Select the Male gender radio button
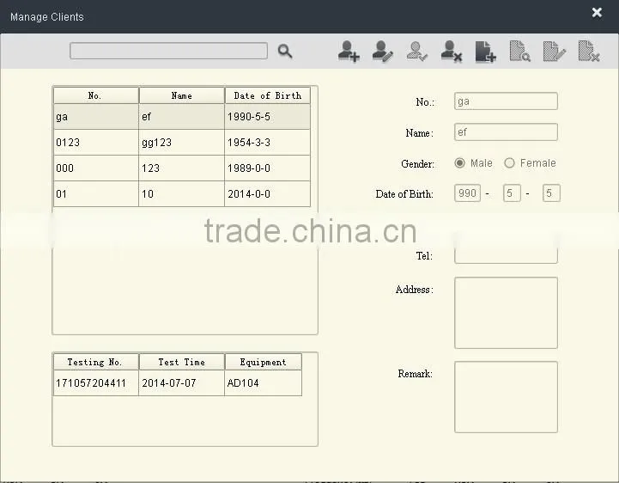Image resolution: width=619 pixels, height=483 pixels. pos(459,162)
